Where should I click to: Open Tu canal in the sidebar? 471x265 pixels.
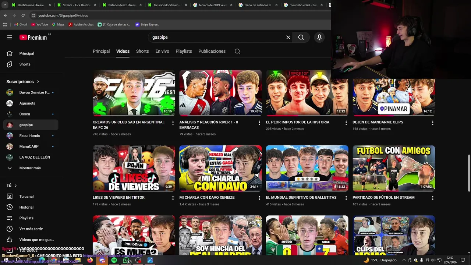[31, 197]
